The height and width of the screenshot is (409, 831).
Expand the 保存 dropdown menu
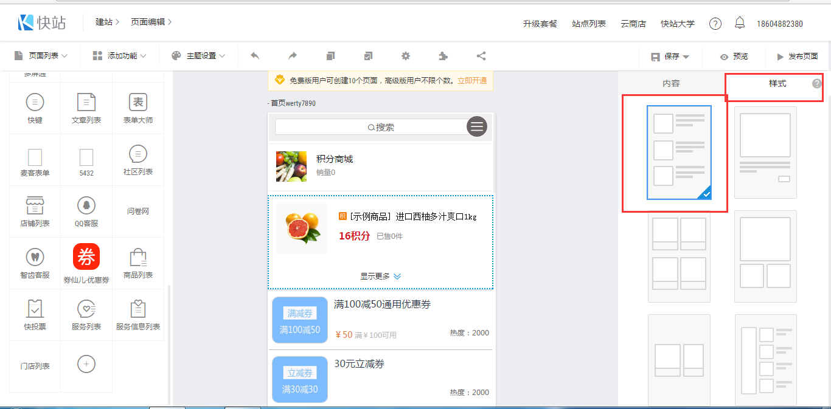(670, 57)
